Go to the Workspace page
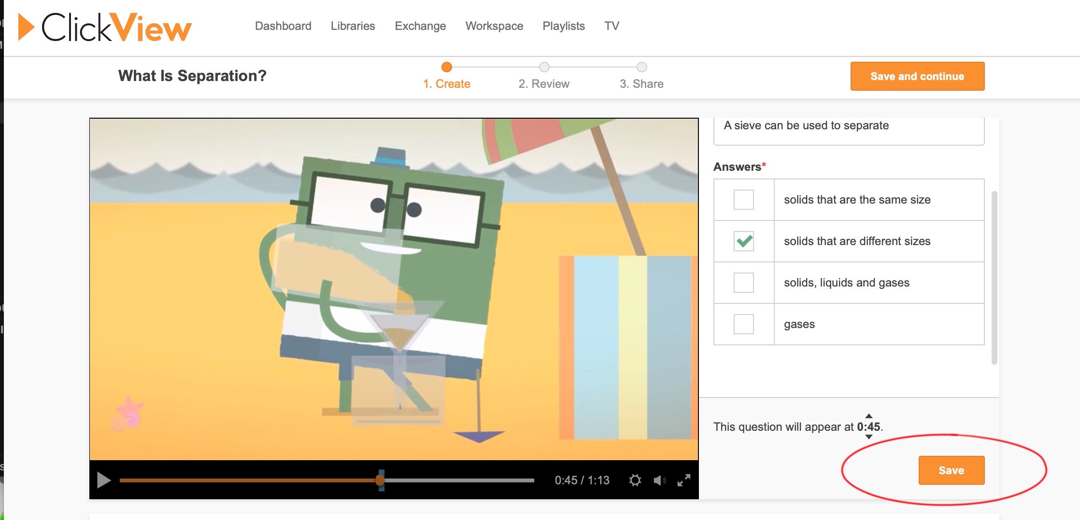The height and width of the screenshot is (520, 1080). pyautogui.click(x=494, y=26)
